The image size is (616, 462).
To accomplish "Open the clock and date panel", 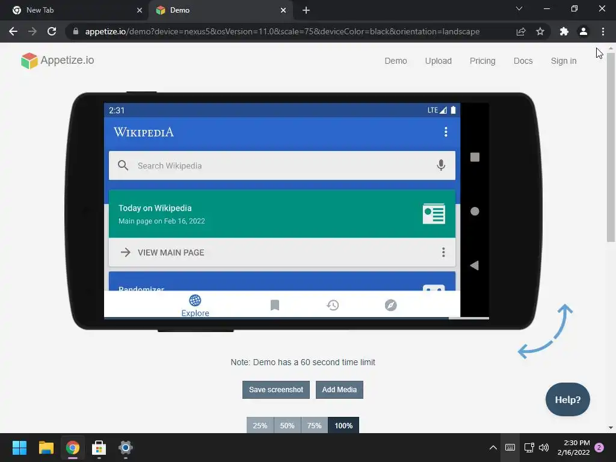I will point(573,448).
